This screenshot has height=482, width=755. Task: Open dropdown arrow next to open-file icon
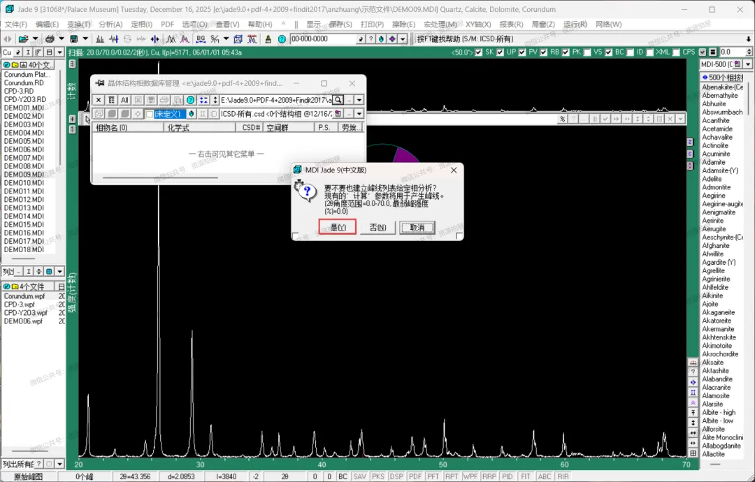pos(35,39)
